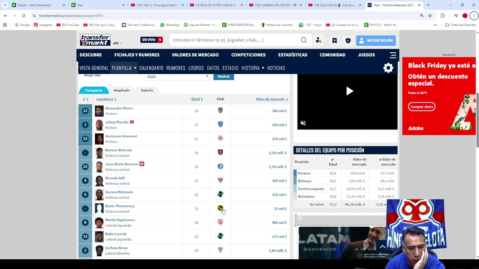Click the shield icon in the site header
Image resolution: width=479 pixels, height=269 pixels.
click(348, 40)
